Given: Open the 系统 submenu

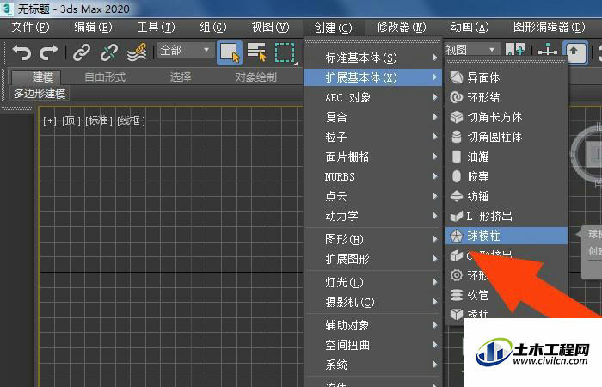Looking at the screenshot, I should click(372, 365).
